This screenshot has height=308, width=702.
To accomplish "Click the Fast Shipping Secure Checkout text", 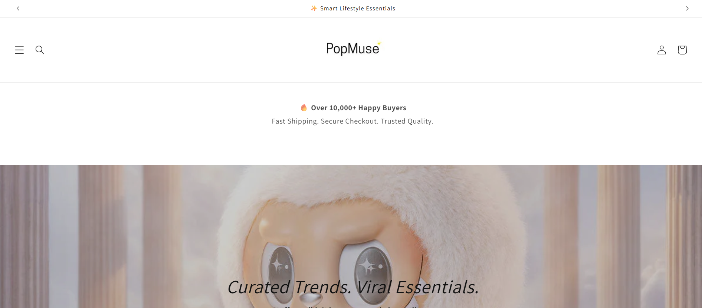I will point(352,121).
